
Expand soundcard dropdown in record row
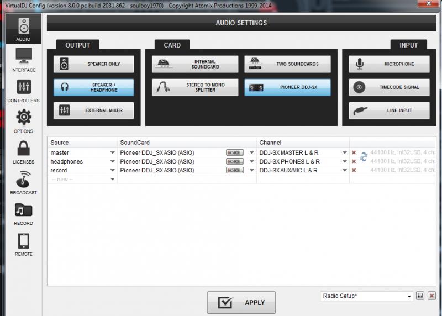[252, 170]
